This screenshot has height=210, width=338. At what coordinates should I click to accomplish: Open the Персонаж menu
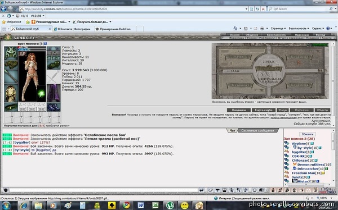(302, 35)
